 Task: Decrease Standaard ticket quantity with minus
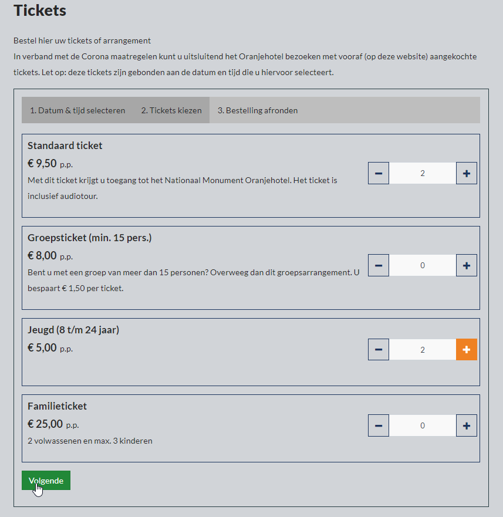(x=379, y=173)
